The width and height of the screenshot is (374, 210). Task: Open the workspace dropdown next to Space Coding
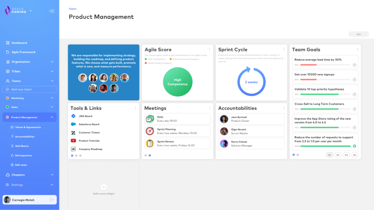31,11
